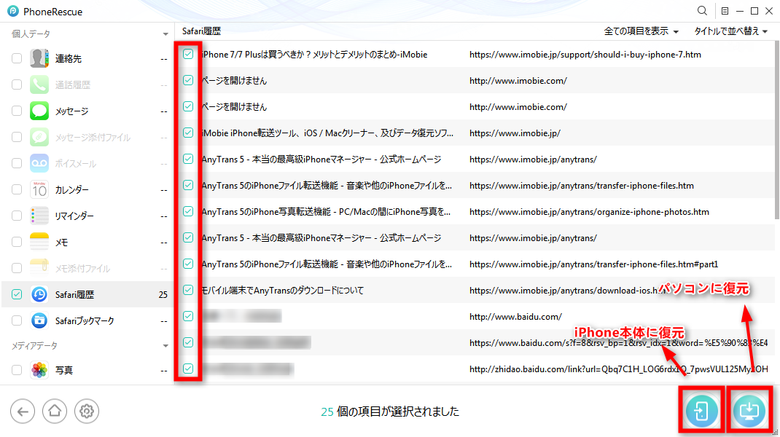This screenshot has width=780, height=437.
Task: Collapse the メディアデータ section arrow
Action: (x=165, y=345)
